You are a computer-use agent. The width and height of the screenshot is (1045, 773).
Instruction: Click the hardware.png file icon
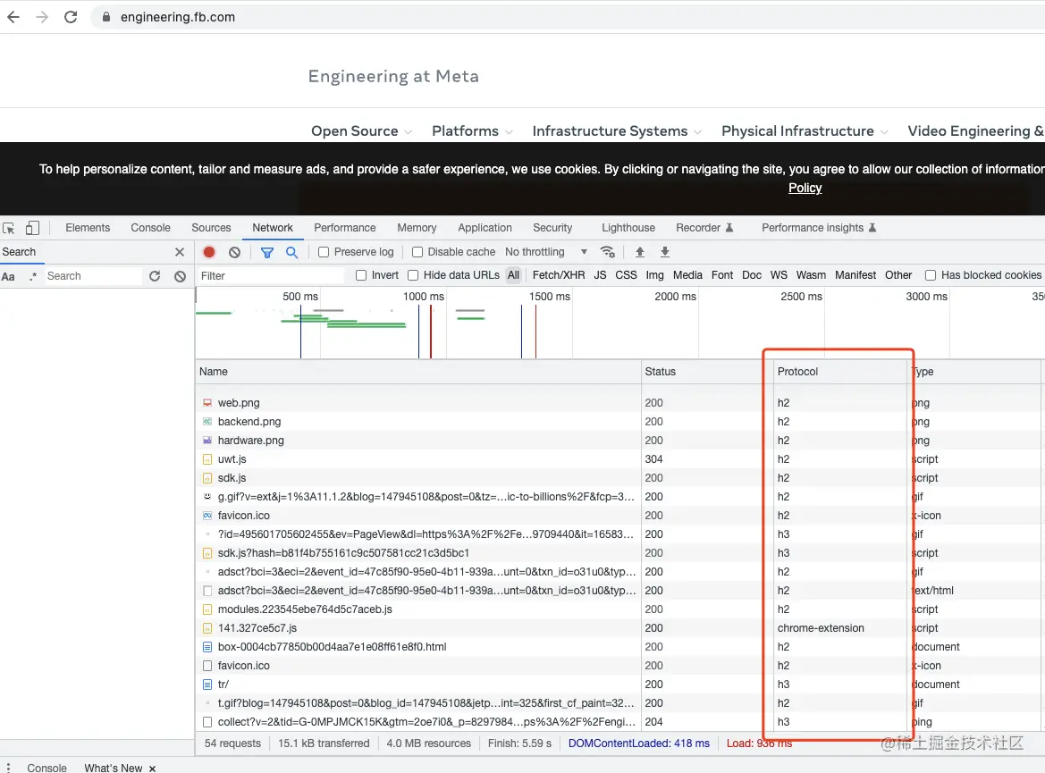[207, 441]
